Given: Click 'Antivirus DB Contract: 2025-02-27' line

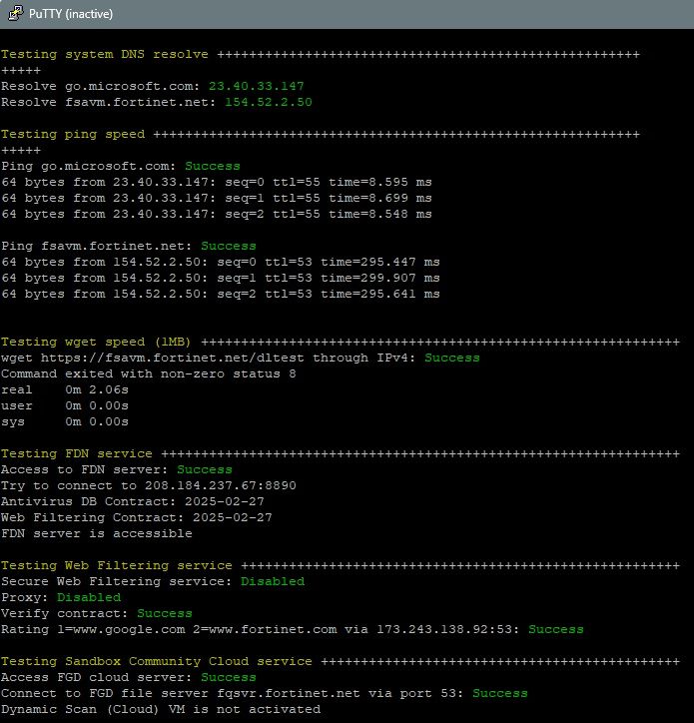Looking at the screenshot, I should (133, 501).
